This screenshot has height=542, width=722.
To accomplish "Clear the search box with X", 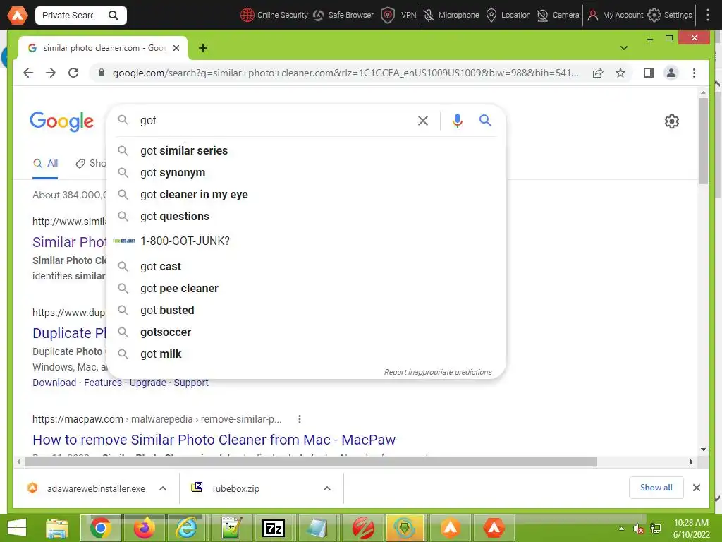I will pos(423,121).
